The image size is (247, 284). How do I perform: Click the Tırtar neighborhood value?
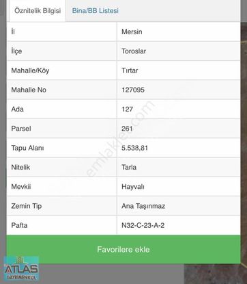click(130, 70)
